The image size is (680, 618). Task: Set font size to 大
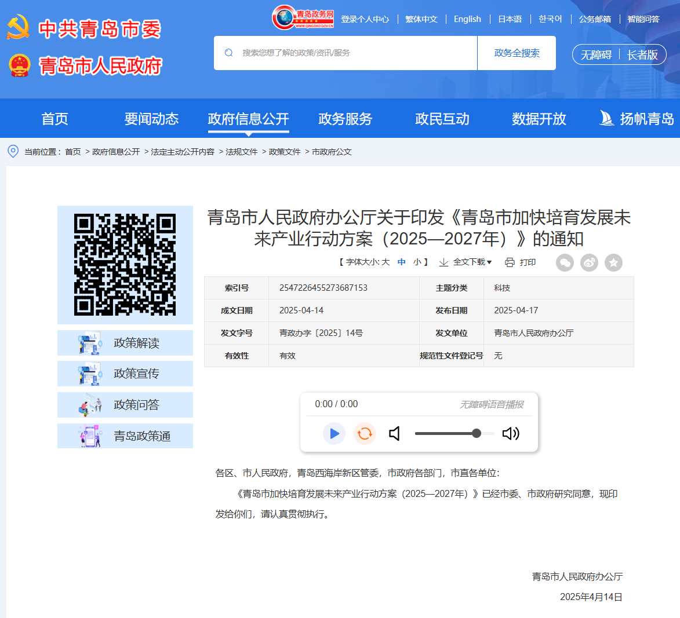tap(386, 262)
